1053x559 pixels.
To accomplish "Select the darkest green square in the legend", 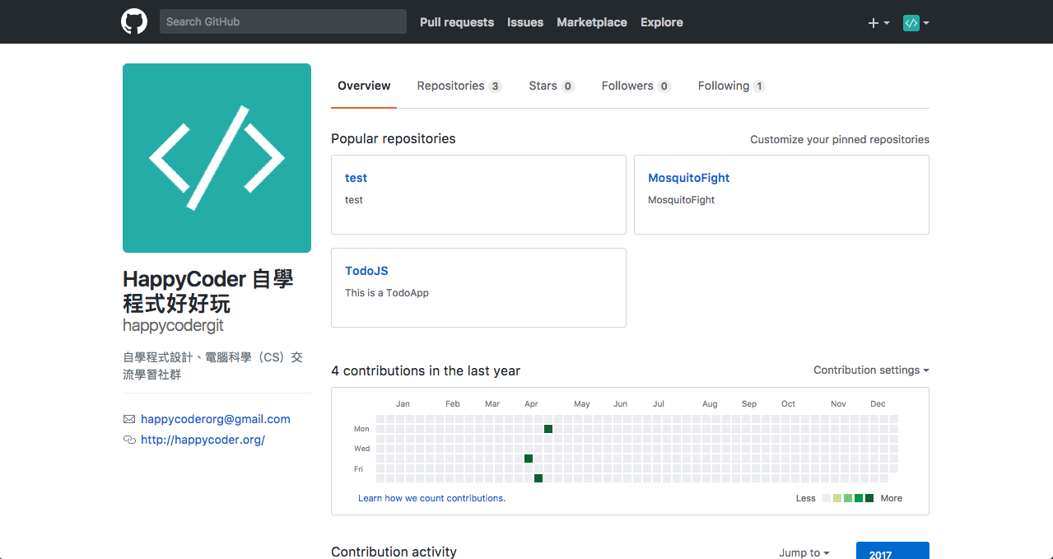I will (869, 497).
